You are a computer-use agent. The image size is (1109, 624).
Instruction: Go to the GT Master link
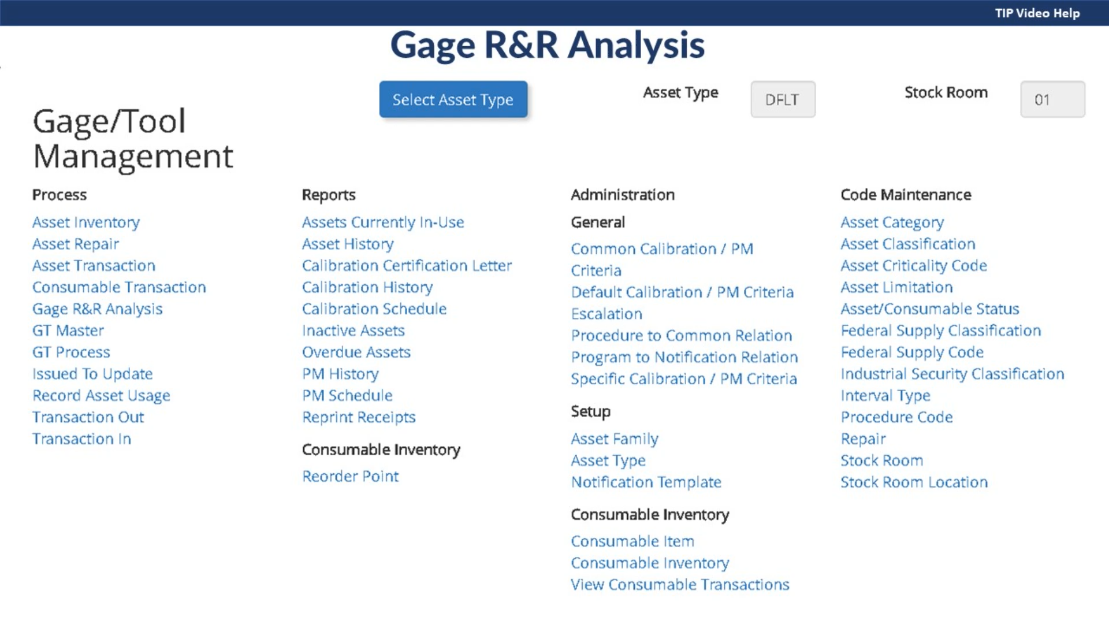(x=68, y=330)
